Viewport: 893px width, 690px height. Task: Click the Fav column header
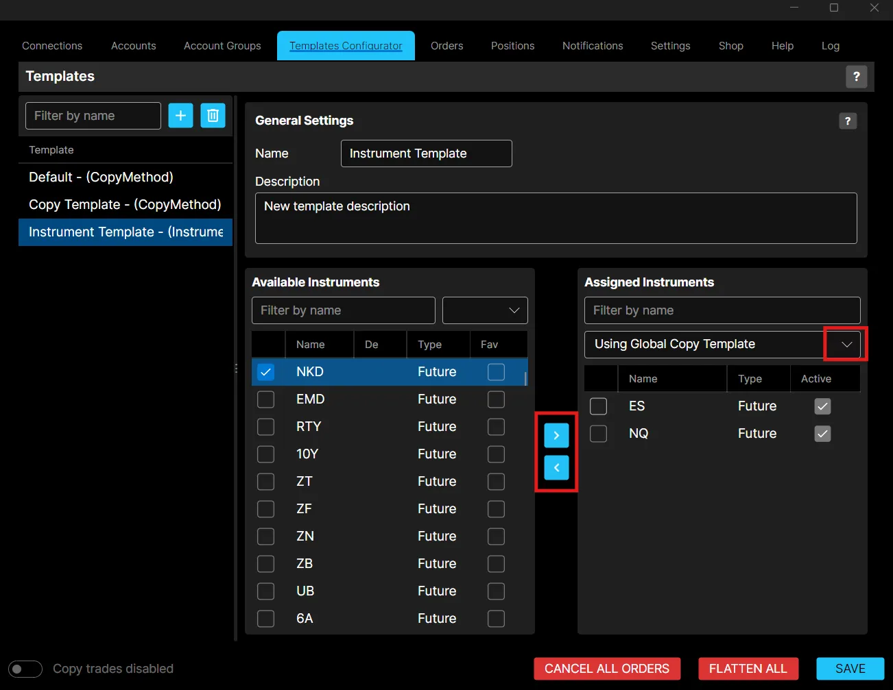[x=499, y=345]
